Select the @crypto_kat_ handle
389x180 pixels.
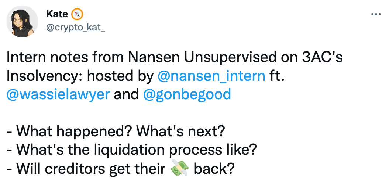(75, 28)
